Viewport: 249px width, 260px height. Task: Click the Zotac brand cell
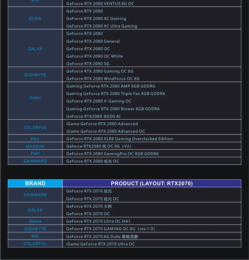click(x=35, y=101)
